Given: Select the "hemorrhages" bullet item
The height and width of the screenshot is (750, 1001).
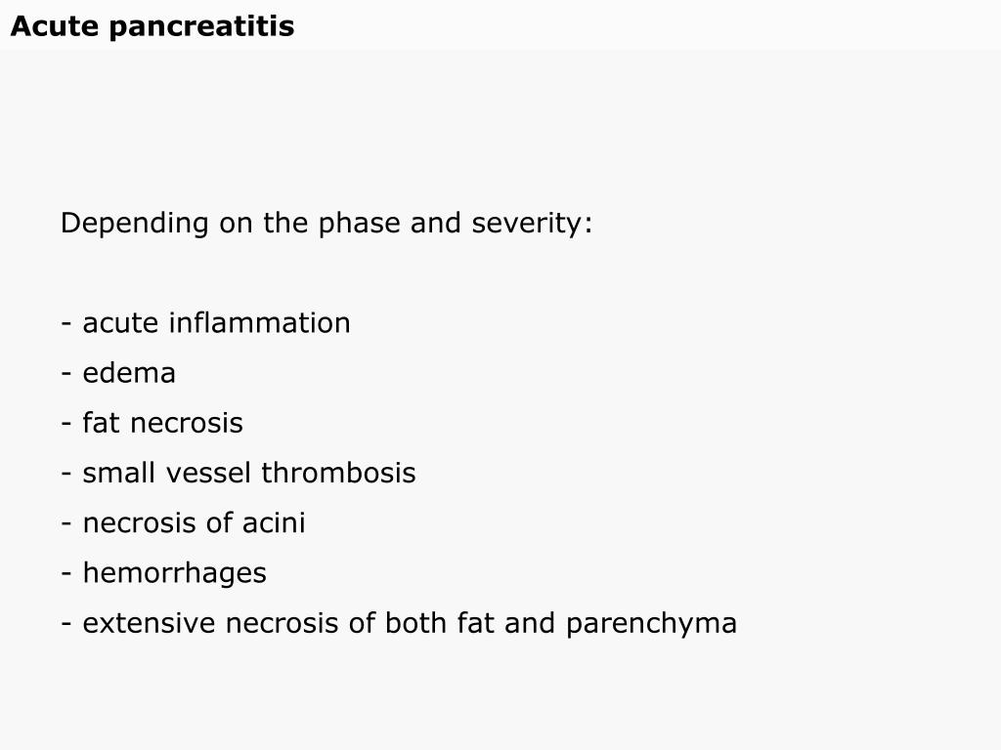Looking at the screenshot, I should coord(163,573).
